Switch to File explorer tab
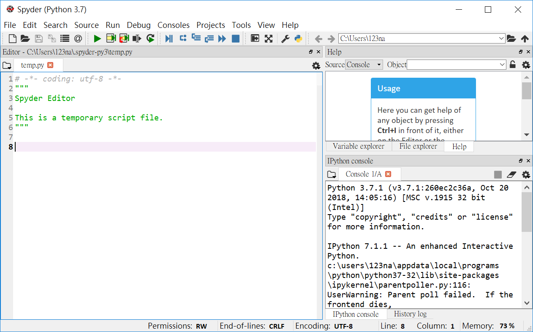 tap(418, 146)
